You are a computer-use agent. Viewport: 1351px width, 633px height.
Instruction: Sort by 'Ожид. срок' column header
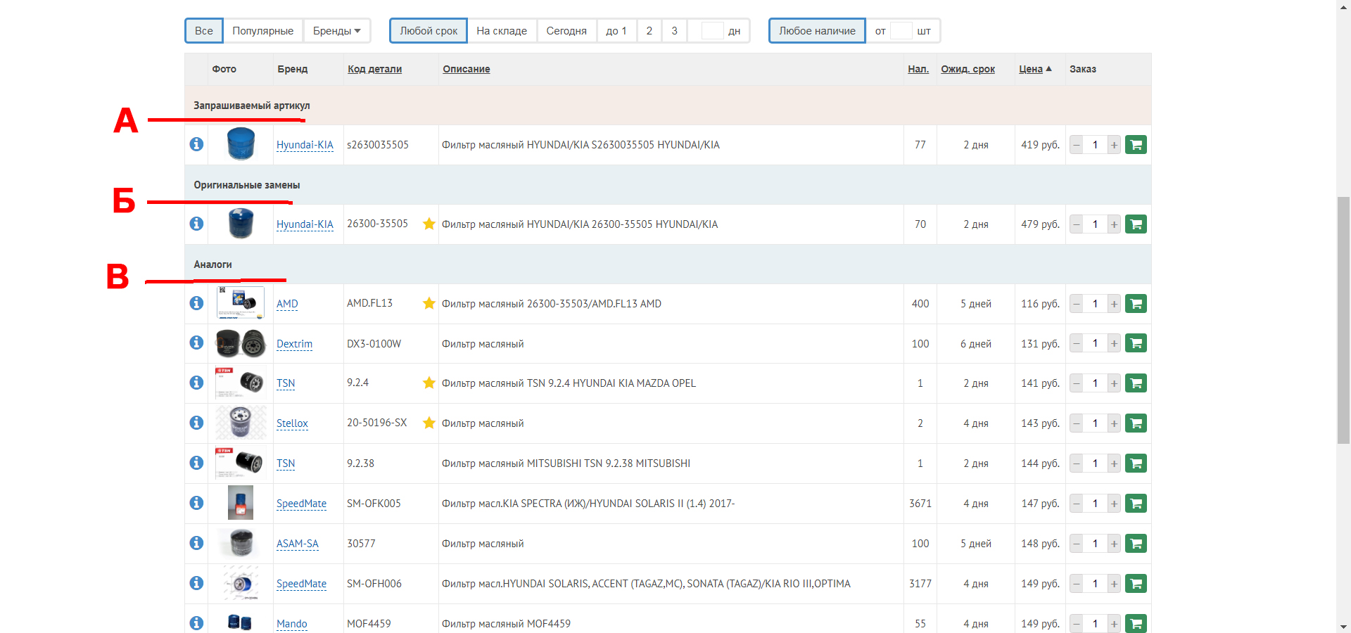click(x=968, y=69)
